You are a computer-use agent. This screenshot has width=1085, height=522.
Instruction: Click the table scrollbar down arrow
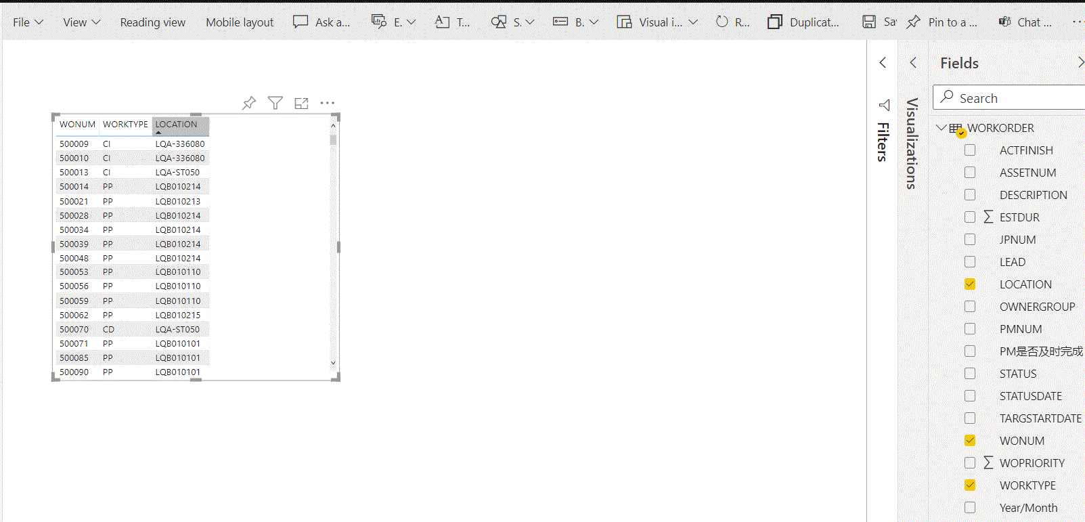click(333, 364)
